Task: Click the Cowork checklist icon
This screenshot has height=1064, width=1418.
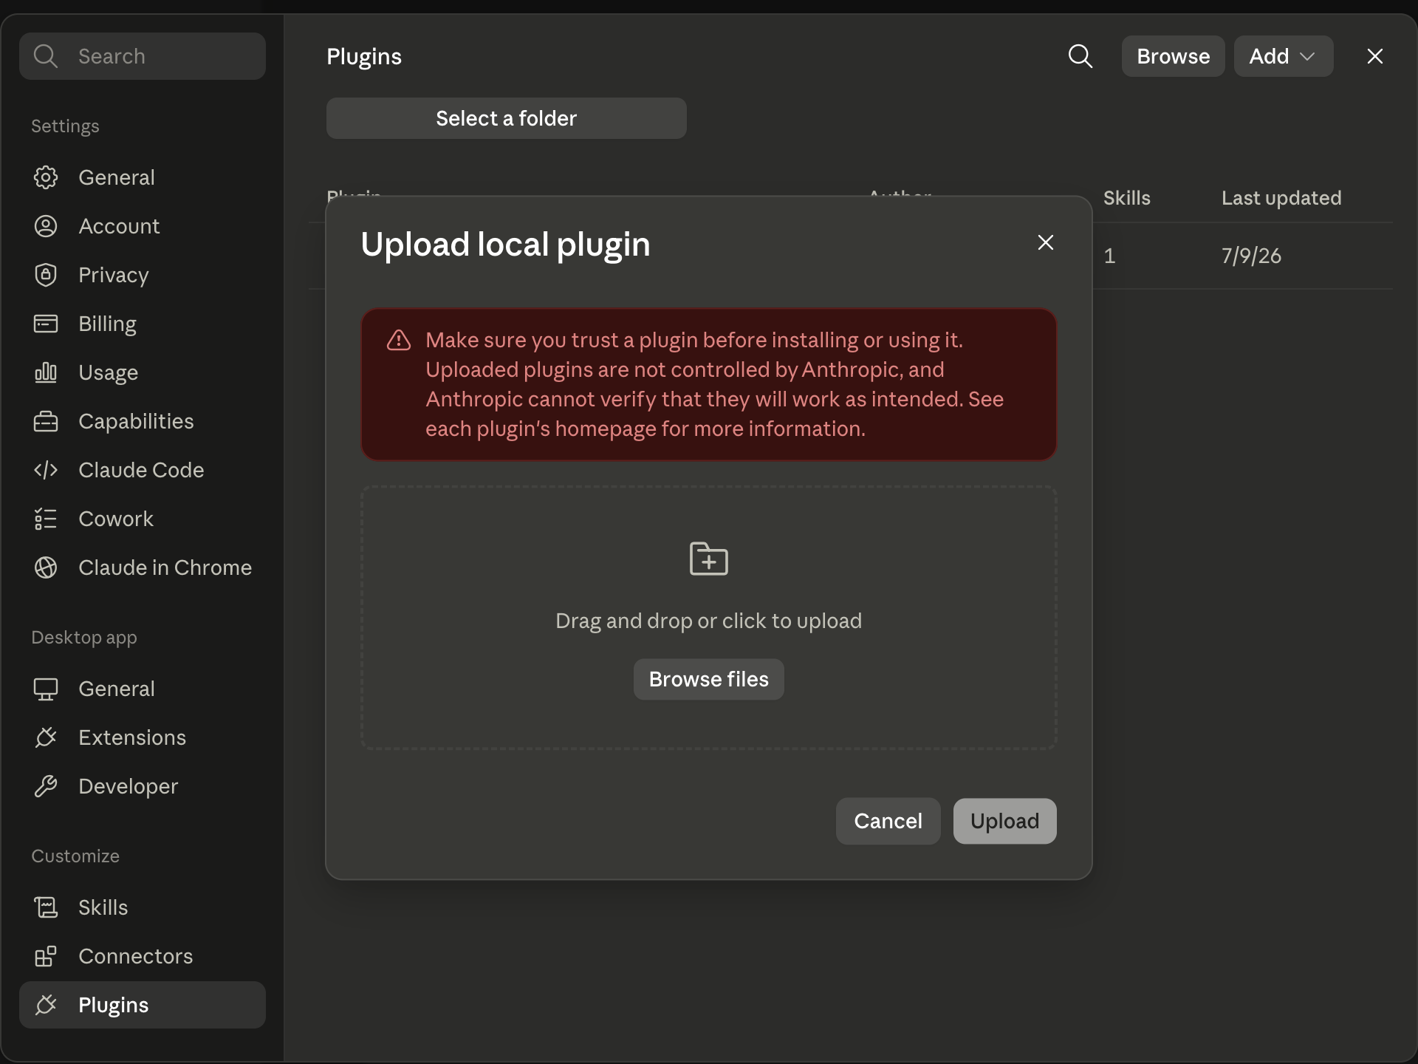Action: point(46,519)
